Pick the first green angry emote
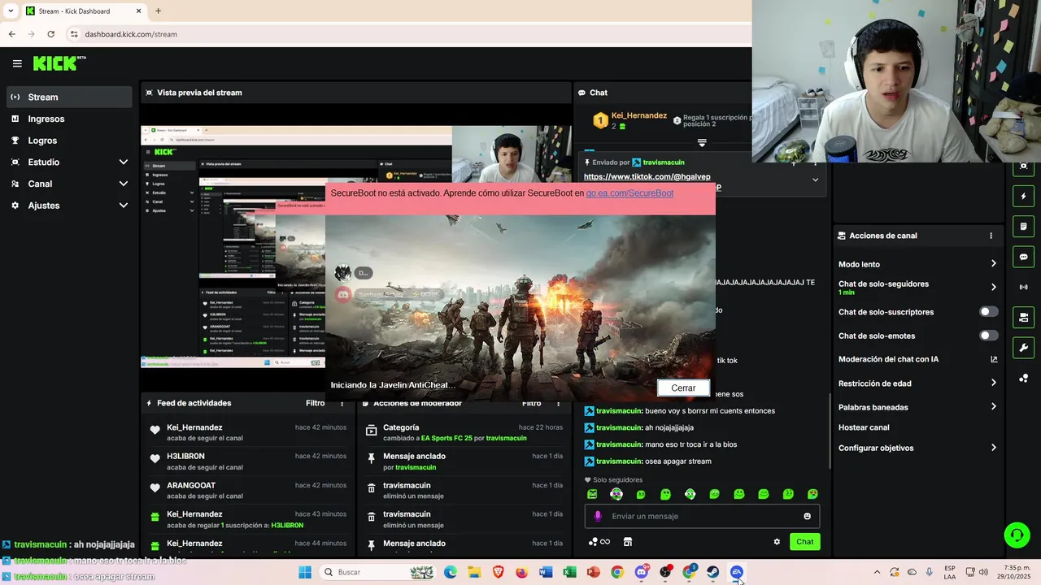The height and width of the screenshot is (585, 1041). (x=592, y=494)
